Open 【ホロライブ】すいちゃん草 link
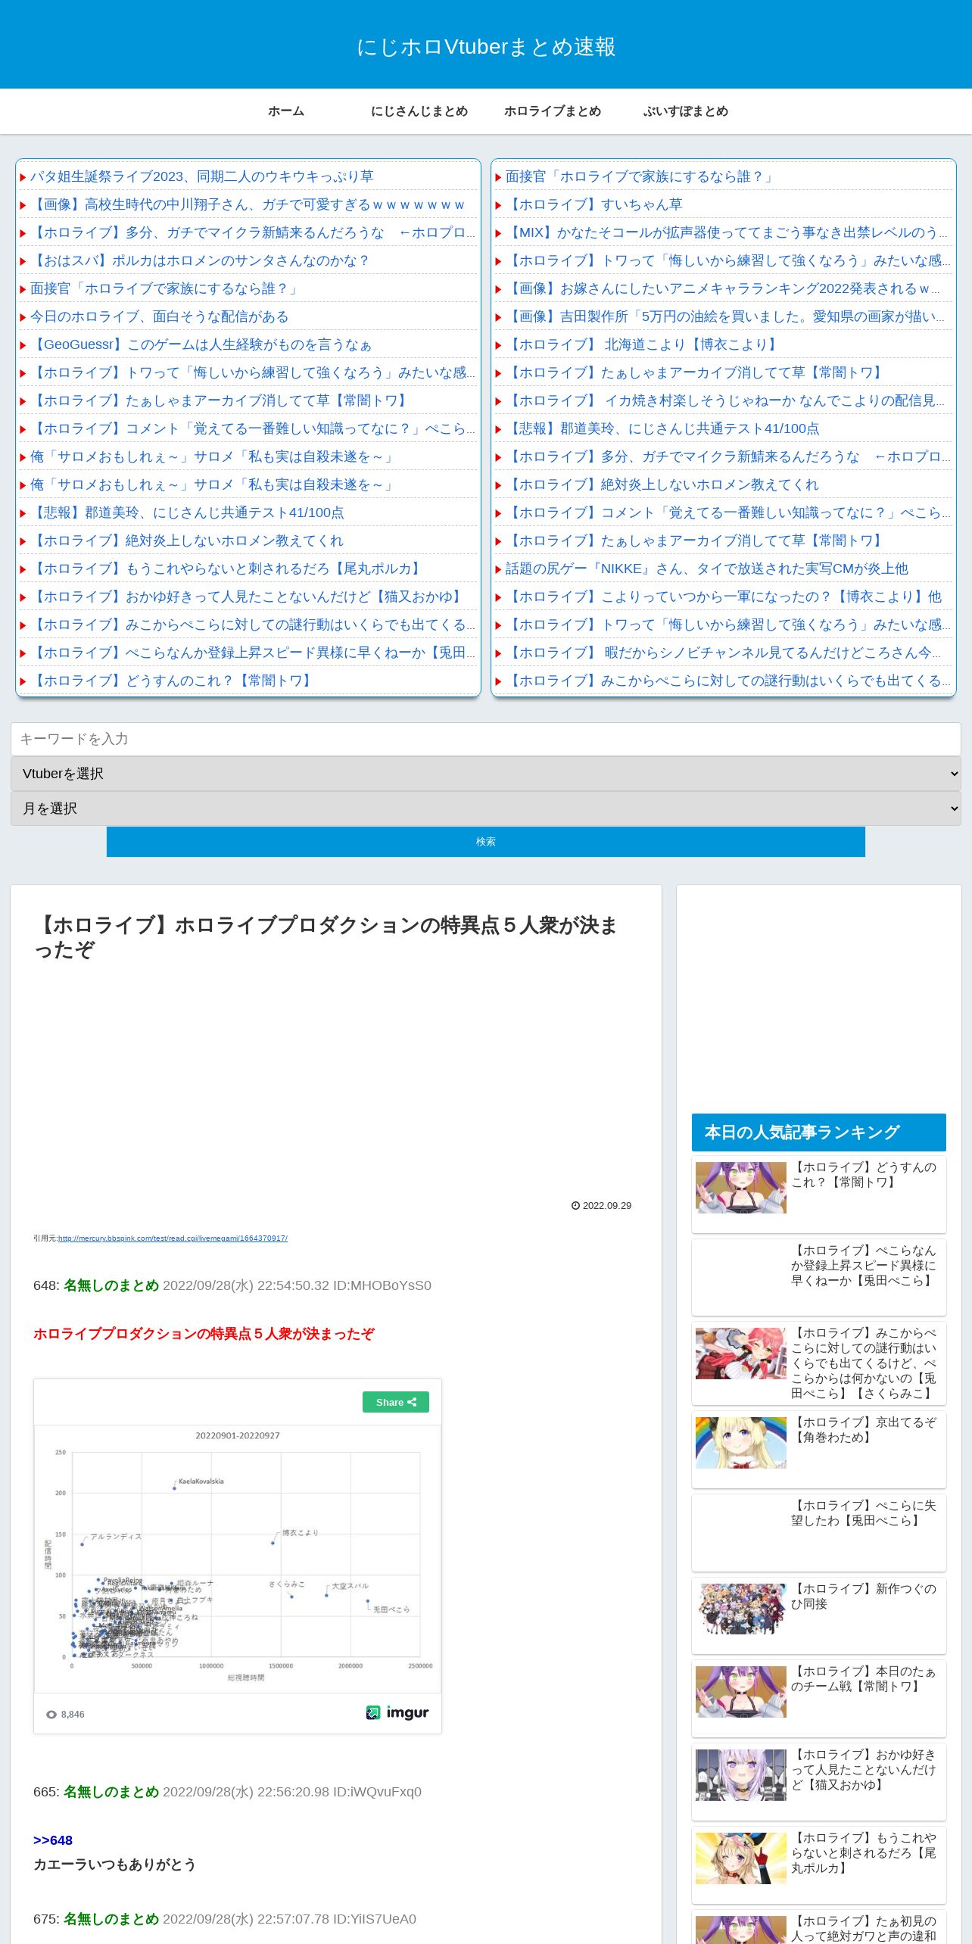972x1944 pixels. 594,204
